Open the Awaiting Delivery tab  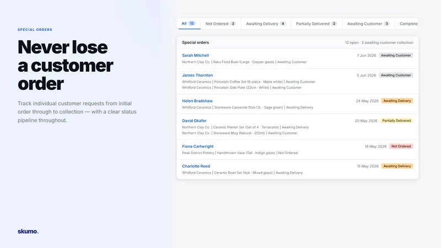[266, 24]
